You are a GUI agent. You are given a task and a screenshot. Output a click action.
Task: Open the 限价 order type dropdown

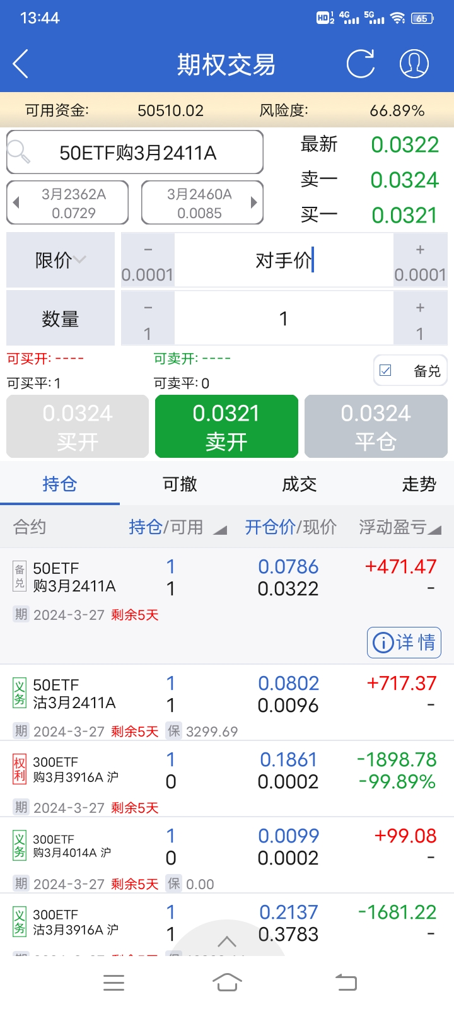point(61,260)
